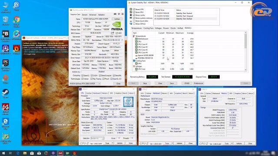
Task: Open the GPU-Z hamburger menu
Action: click(x=122, y=14)
